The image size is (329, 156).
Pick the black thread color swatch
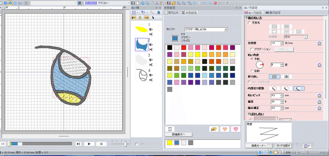point(170,48)
